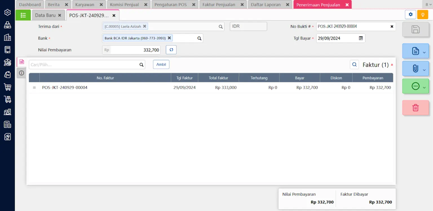Click the Ambil button
This screenshot has height=211, width=433.
point(161,64)
